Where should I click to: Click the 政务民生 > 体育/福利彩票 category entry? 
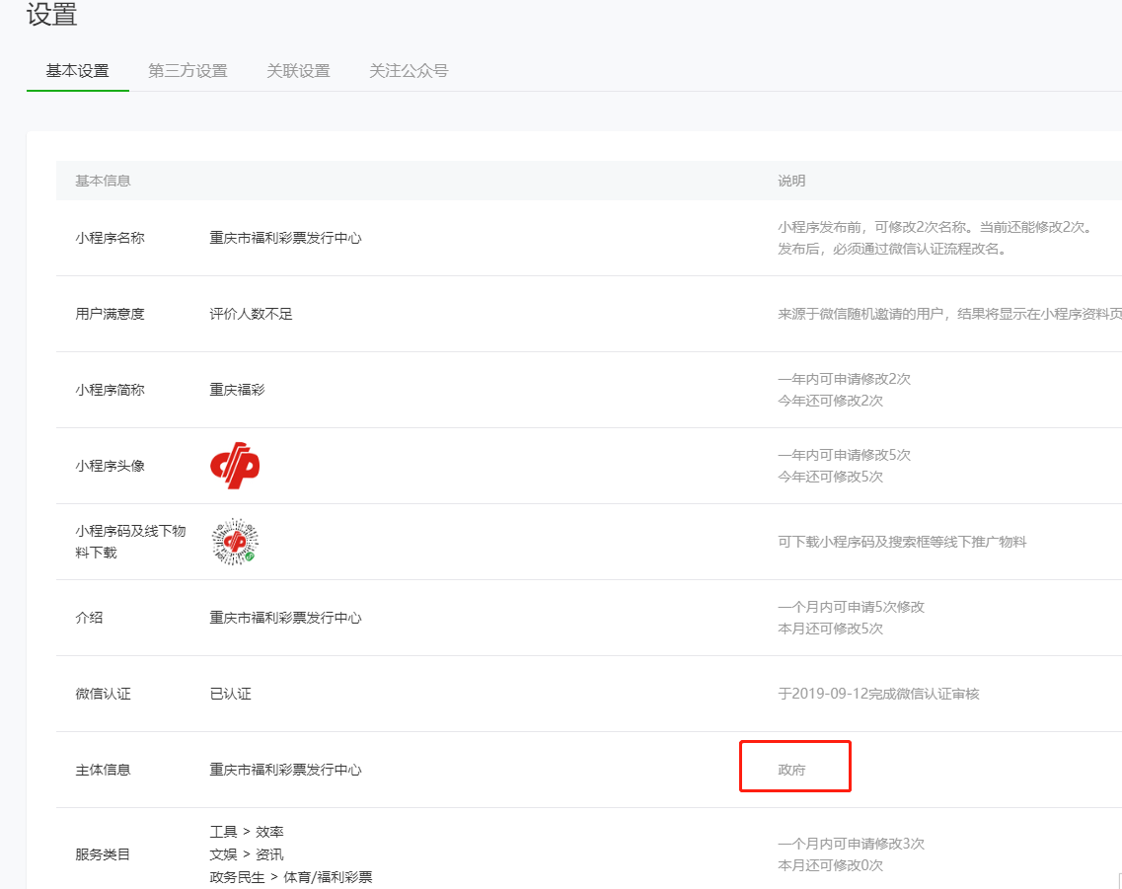pyautogui.click(x=291, y=877)
